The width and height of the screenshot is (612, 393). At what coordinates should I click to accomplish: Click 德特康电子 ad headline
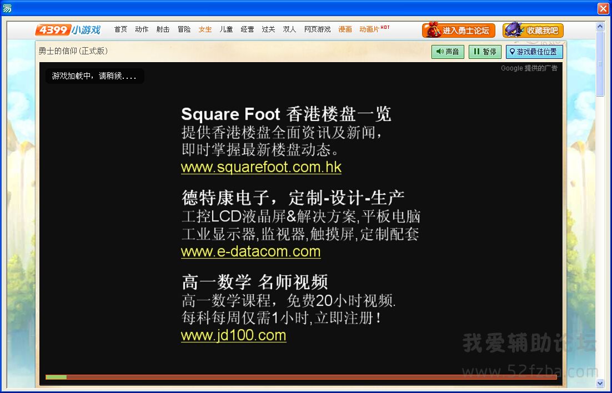click(x=293, y=198)
